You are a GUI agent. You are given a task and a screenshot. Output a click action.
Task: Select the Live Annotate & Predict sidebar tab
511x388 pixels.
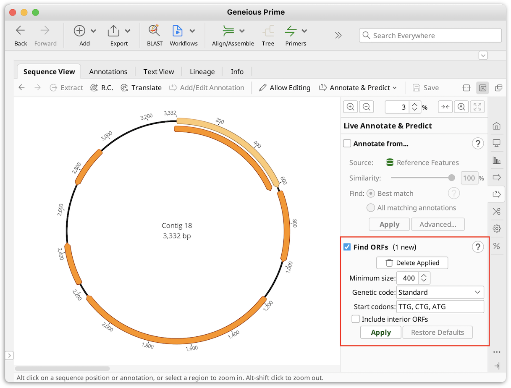(x=497, y=194)
